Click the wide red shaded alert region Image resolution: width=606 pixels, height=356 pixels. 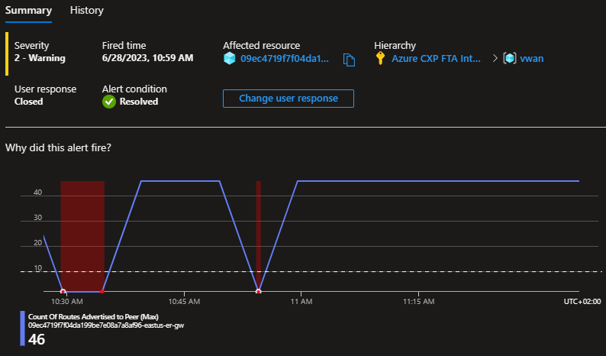[82, 229]
